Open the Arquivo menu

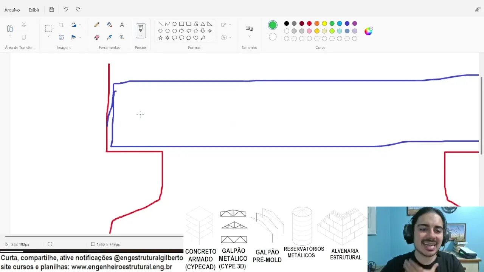click(12, 10)
